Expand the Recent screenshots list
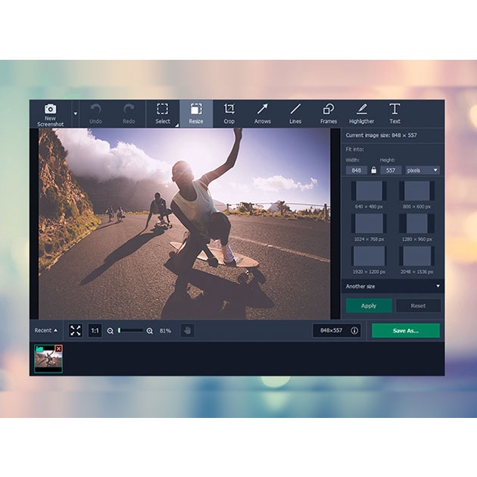 46,330
